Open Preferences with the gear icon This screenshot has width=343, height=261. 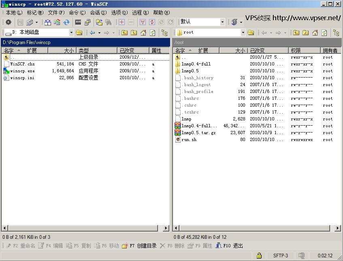[x=8, y=22]
